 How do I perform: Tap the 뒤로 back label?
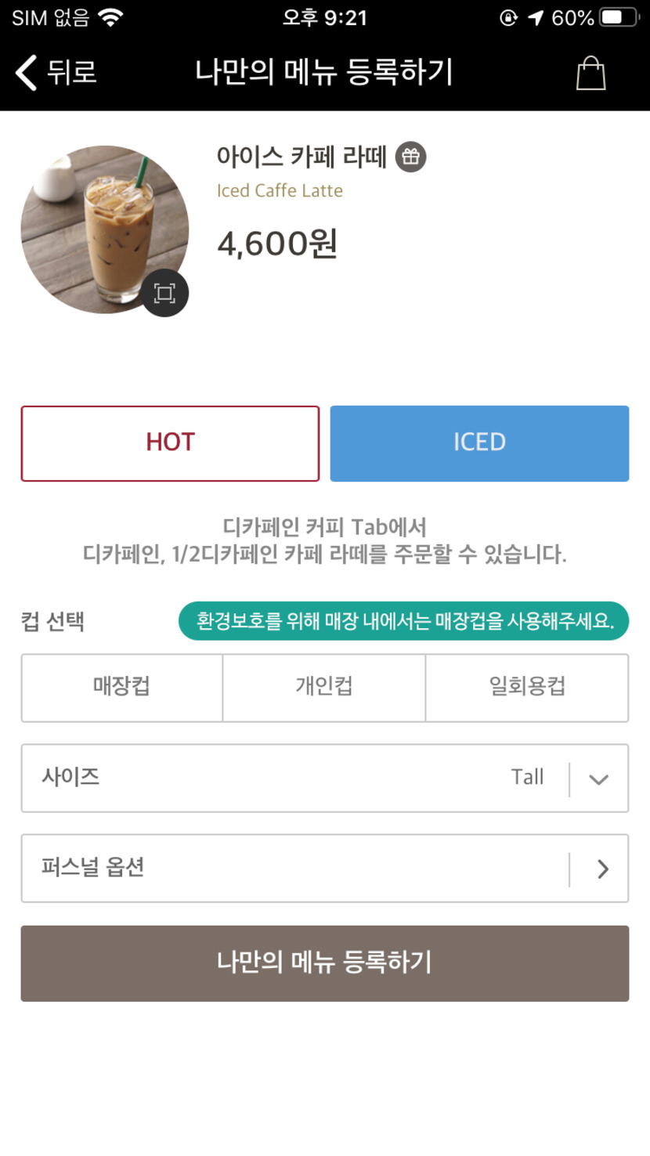(72, 73)
